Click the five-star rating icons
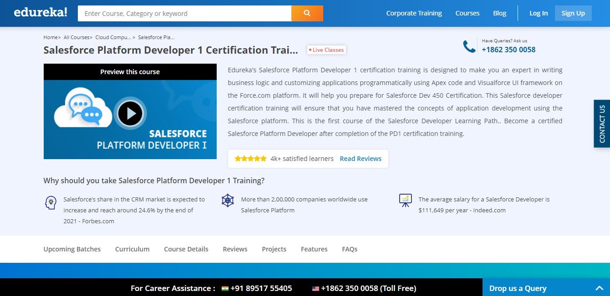Viewport: 610px width, 296px height. coord(250,159)
